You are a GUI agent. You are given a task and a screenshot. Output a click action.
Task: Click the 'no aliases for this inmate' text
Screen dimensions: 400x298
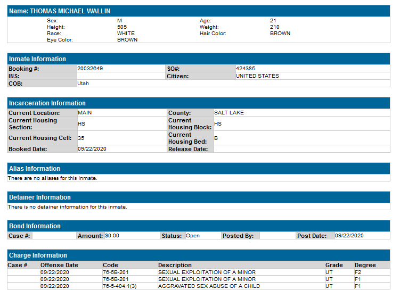pyautogui.click(x=52, y=178)
